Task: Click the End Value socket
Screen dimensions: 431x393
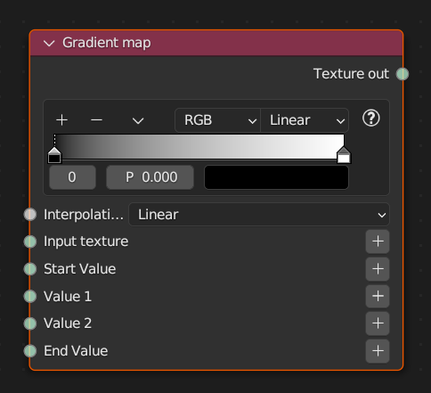Action: (x=30, y=351)
